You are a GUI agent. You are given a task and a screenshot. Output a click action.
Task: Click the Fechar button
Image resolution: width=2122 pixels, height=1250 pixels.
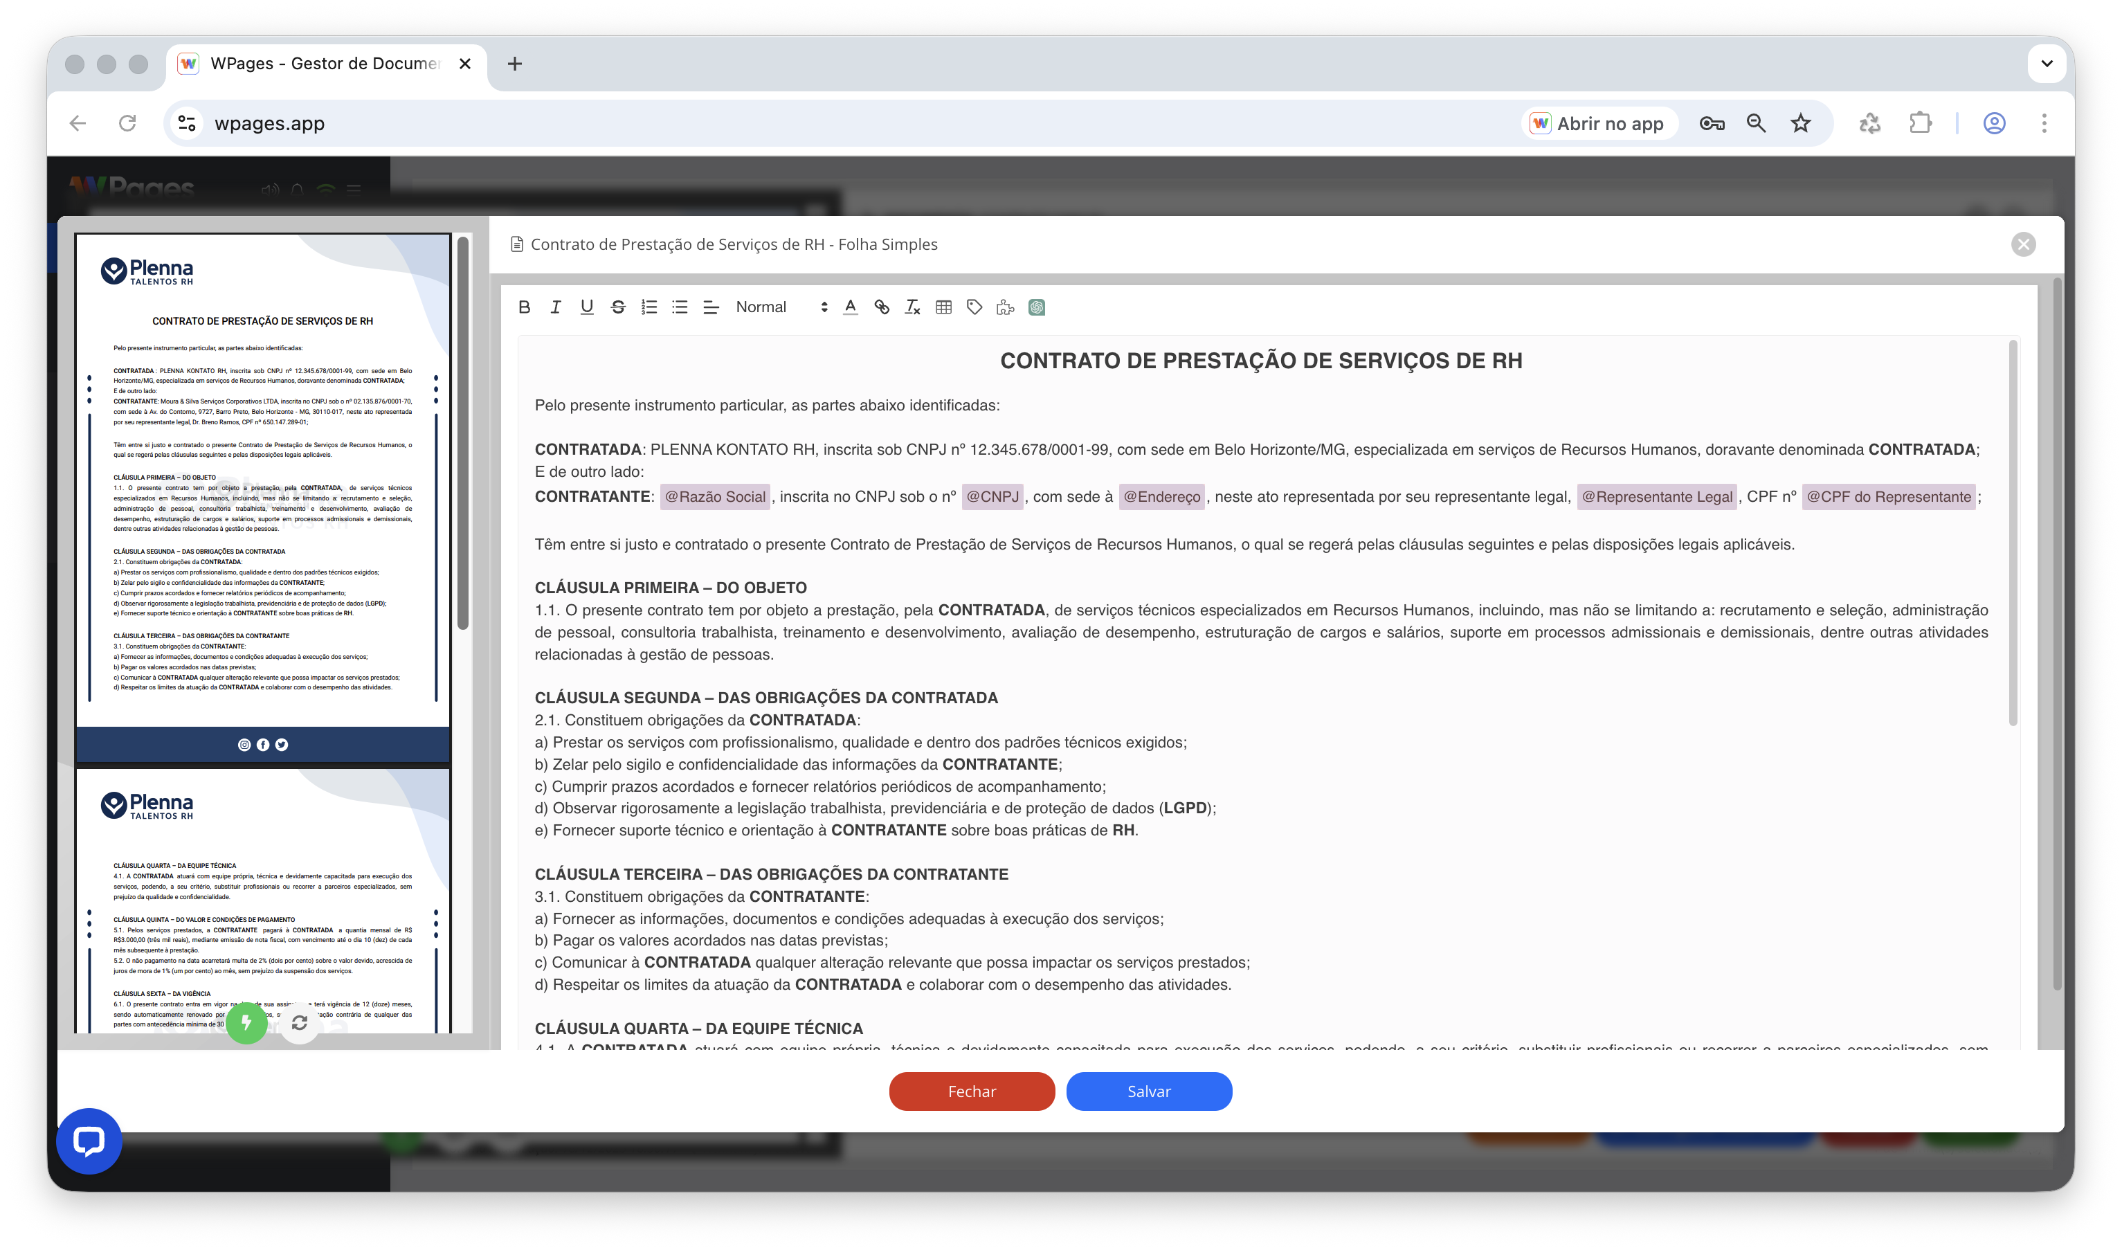972,1092
